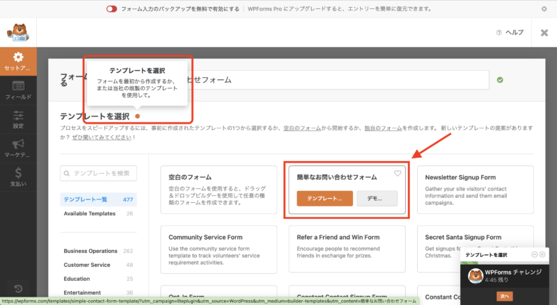
Task: Click the 簡単なお問い合わせフォーム template title
Action: [x=337, y=177]
